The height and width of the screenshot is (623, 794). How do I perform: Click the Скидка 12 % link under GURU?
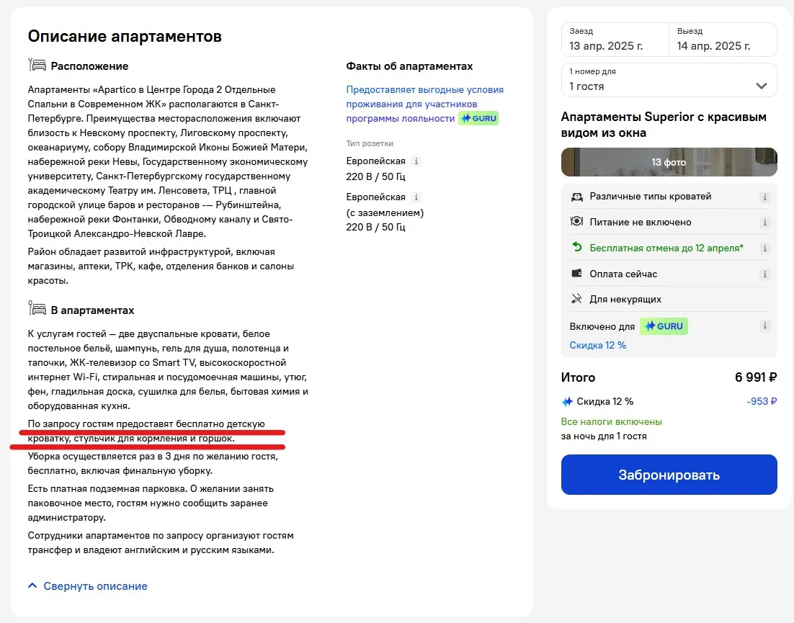point(597,345)
